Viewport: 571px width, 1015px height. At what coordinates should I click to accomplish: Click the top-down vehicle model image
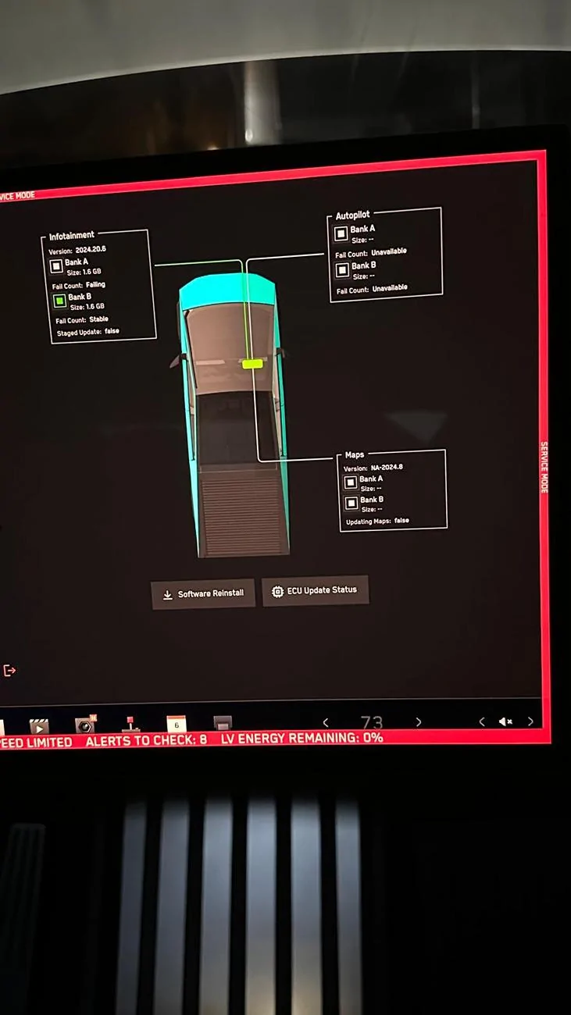234,415
